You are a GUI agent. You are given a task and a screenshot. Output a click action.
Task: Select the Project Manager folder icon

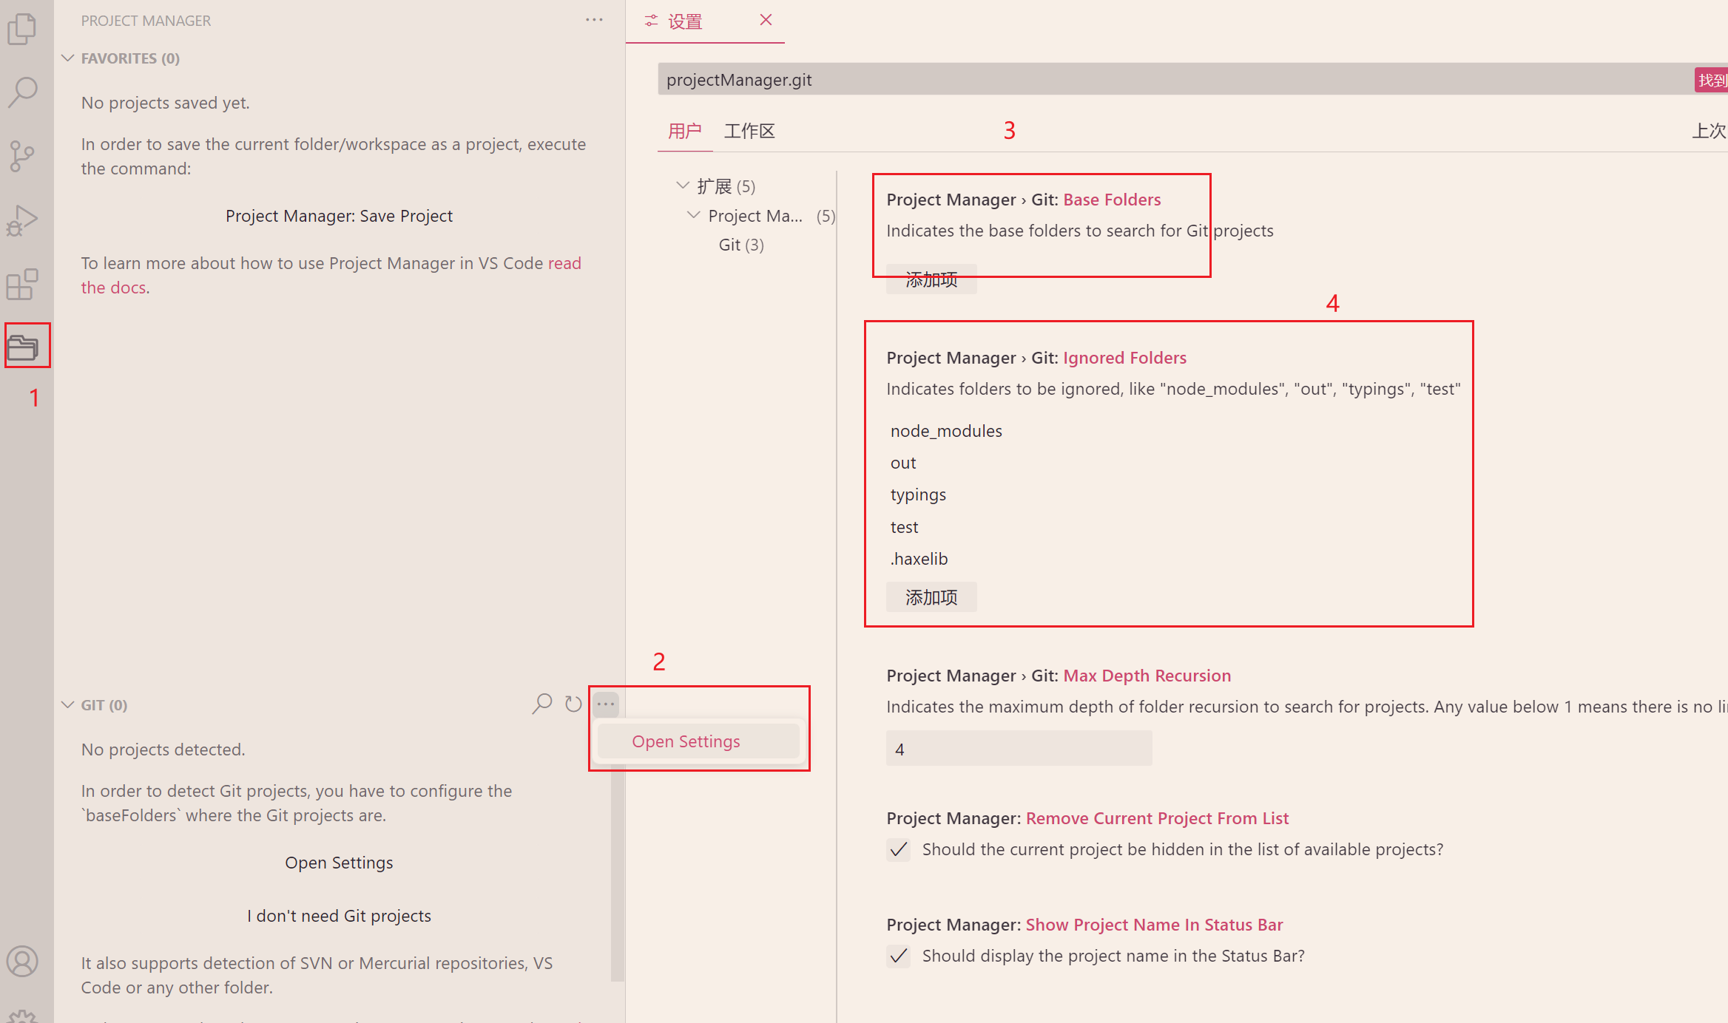[x=24, y=347]
